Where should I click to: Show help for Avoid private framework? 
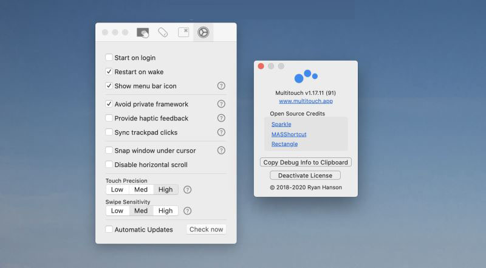coord(221,104)
